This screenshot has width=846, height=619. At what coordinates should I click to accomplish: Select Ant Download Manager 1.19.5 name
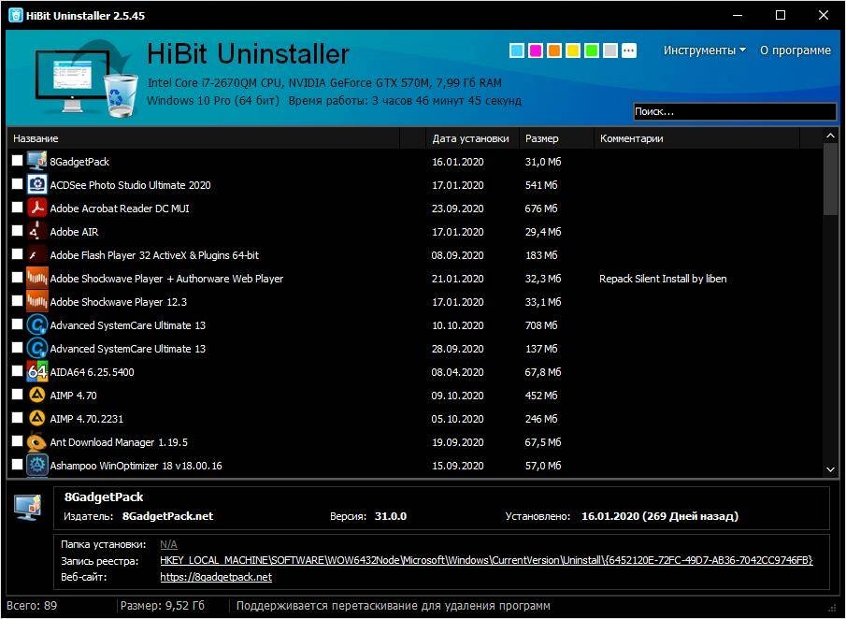coord(119,442)
